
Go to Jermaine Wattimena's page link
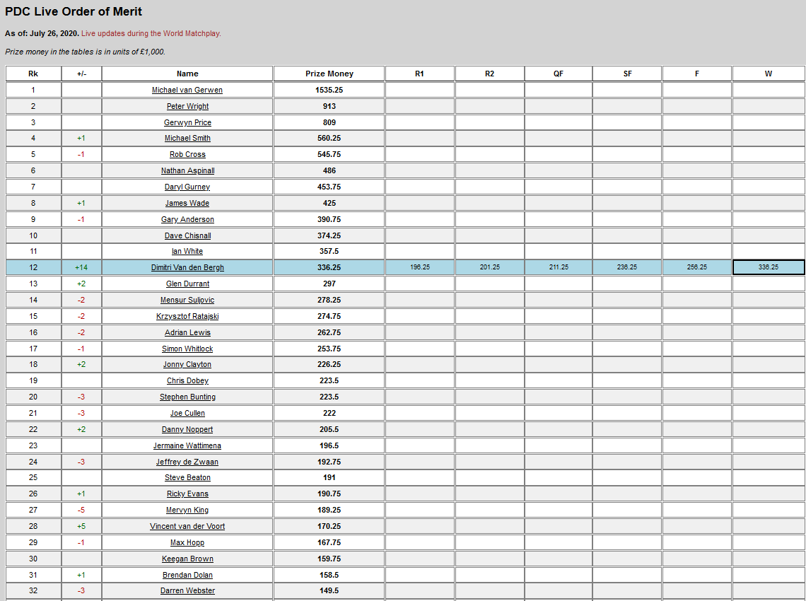click(x=187, y=445)
